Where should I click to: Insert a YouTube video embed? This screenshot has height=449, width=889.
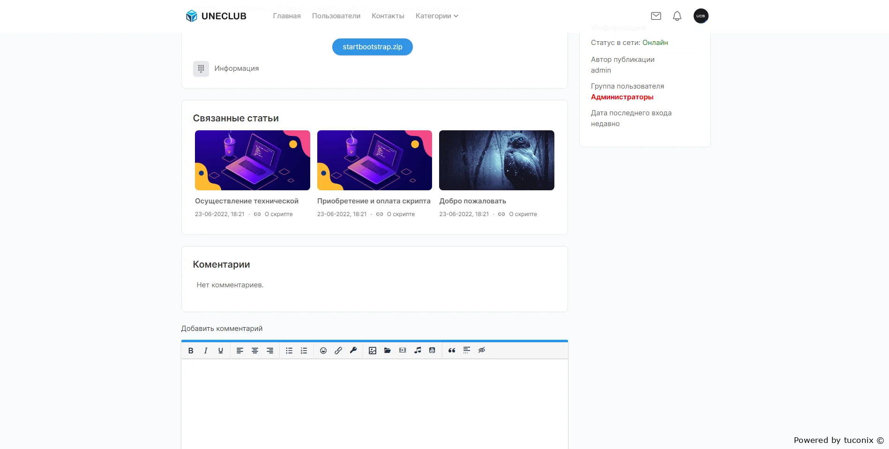click(432, 350)
